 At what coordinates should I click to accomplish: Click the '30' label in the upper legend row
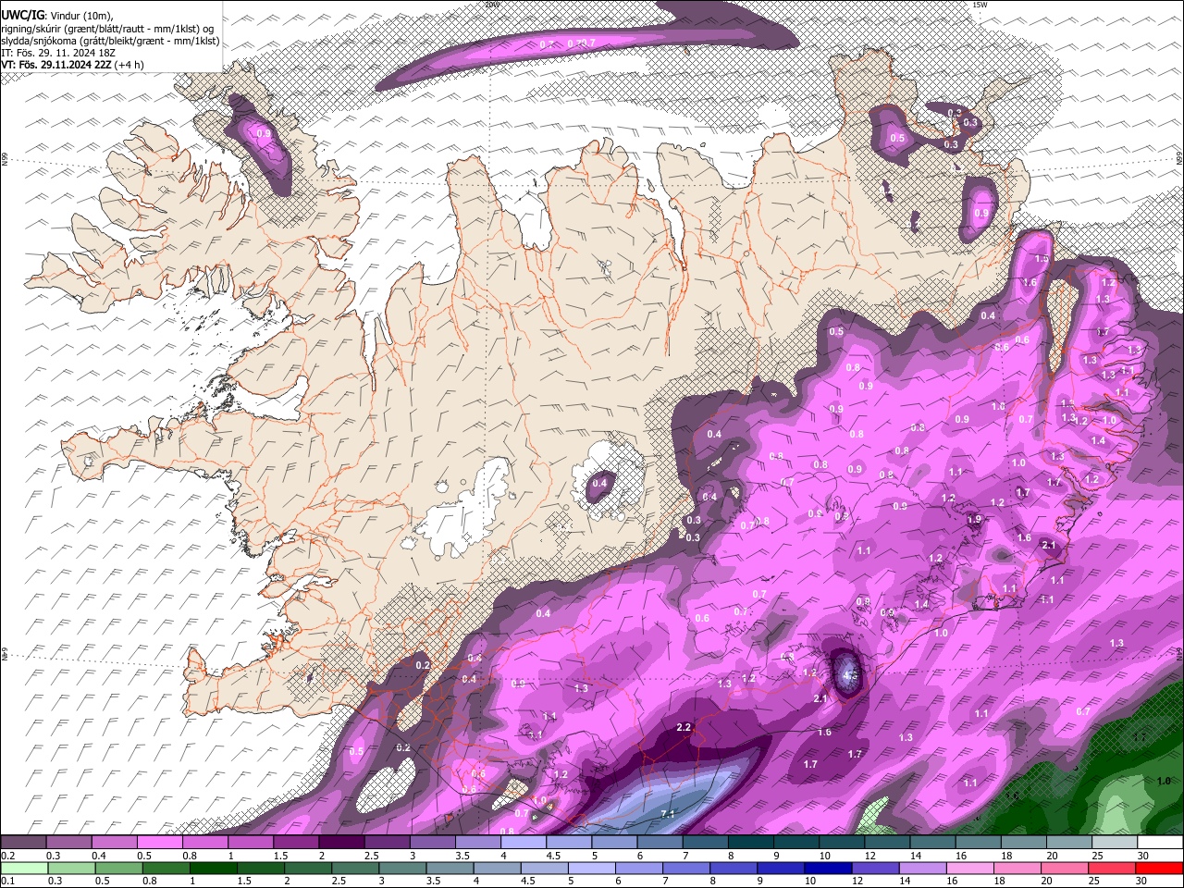1143,856
